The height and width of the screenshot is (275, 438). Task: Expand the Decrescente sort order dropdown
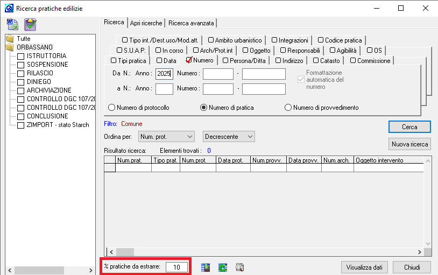229,137
